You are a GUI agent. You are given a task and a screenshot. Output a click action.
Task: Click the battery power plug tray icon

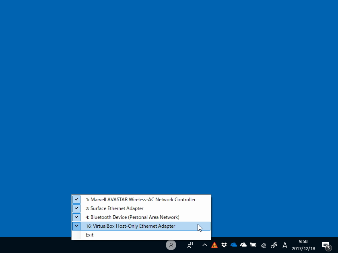(x=253, y=245)
